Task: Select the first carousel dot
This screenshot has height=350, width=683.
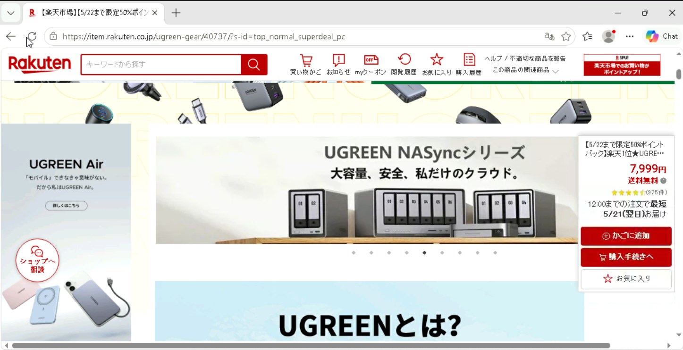Action: (354, 253)
